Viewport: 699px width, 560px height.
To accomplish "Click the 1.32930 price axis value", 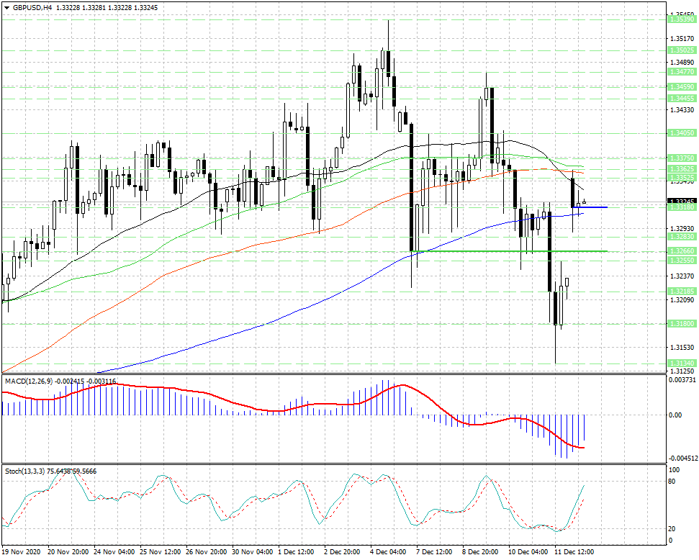I will pos(682,228).
